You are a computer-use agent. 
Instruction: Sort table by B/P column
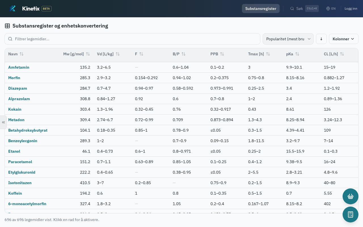point(179,54)
